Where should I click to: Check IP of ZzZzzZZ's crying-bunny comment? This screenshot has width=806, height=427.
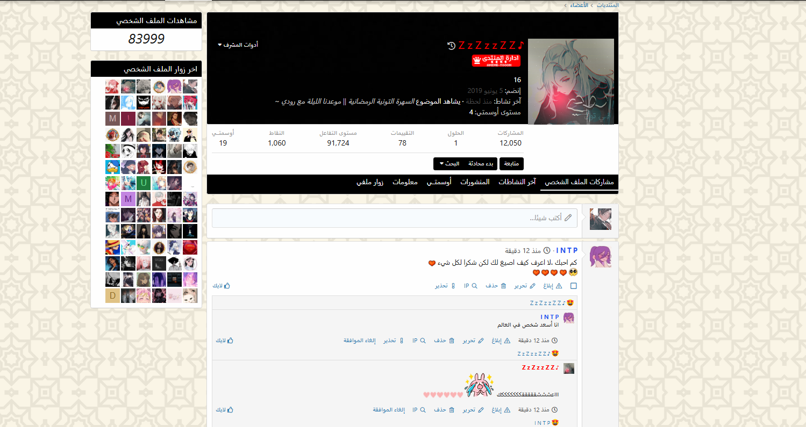tap(419, 410)
